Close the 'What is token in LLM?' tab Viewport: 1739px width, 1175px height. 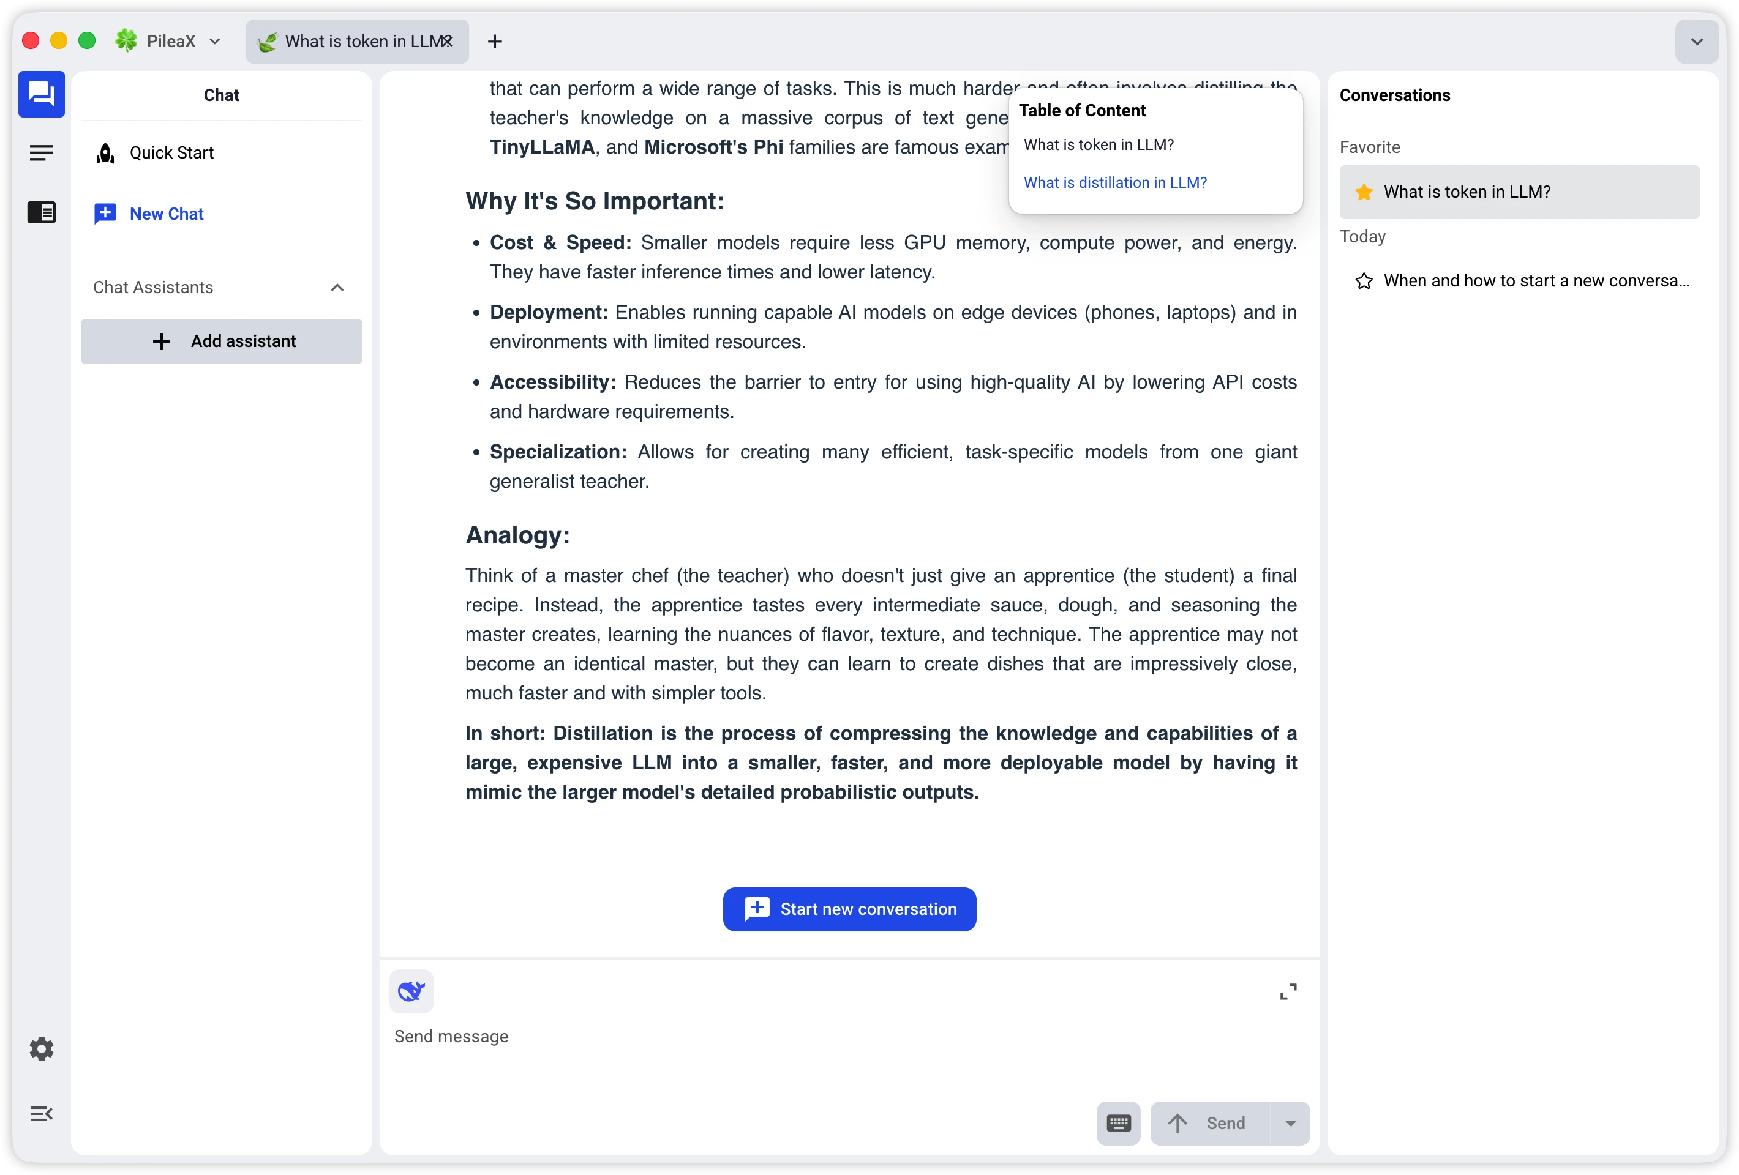tap(448, 41)
